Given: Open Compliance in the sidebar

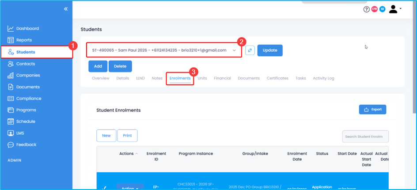Looking at the screenshot, I should [x=29, y=99].
